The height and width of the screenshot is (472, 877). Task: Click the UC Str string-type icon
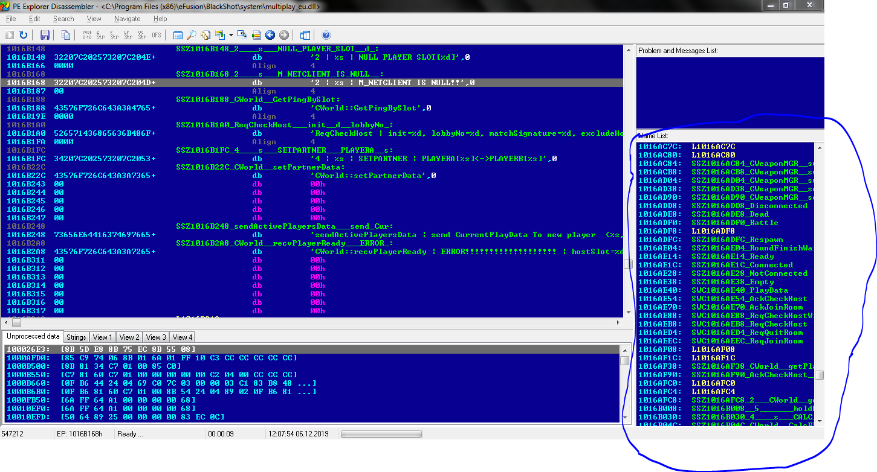[142, 36]
